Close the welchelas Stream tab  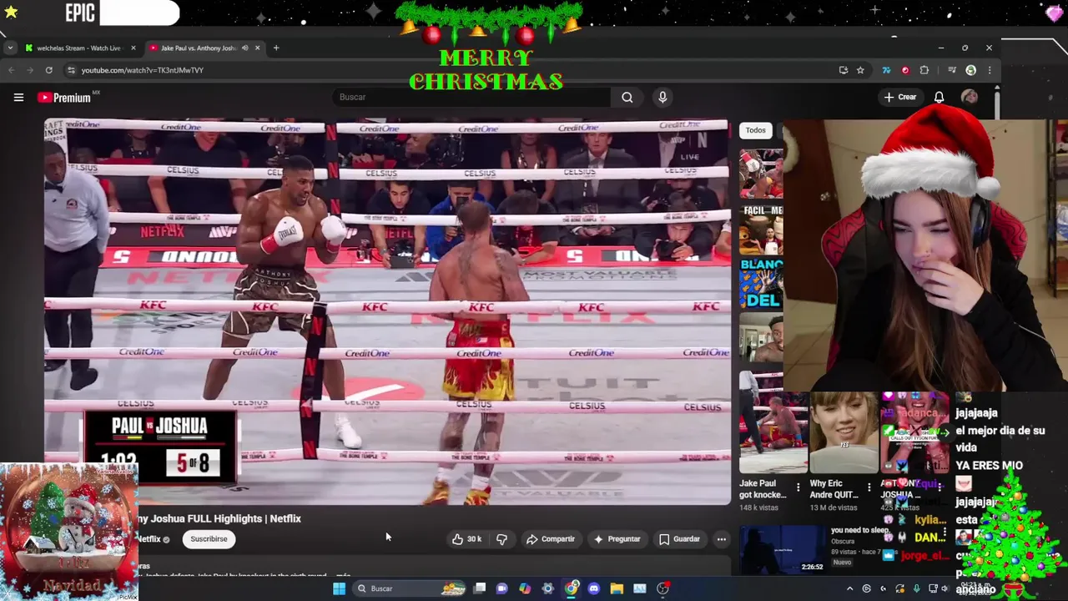click(133, 48)
